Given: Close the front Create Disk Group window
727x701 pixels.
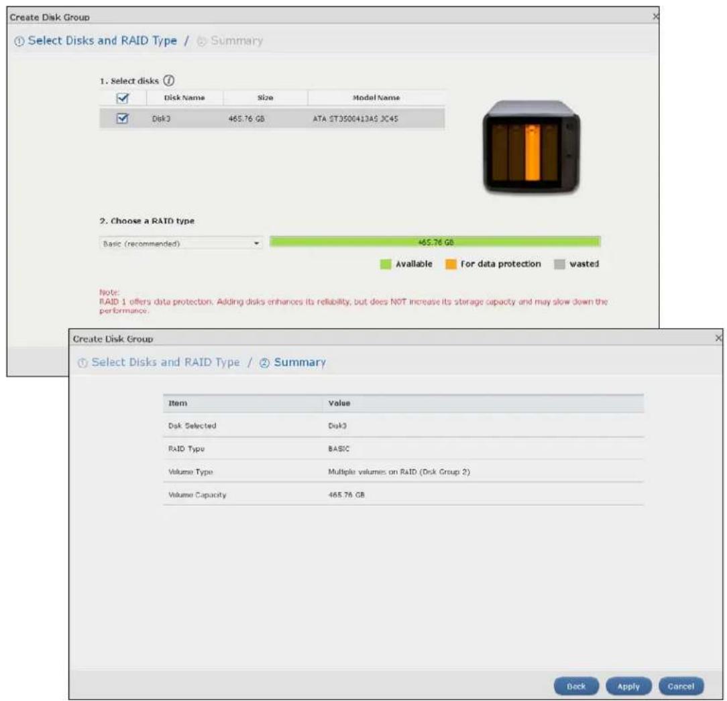Looking at the screenshot, I should [718, 339].
